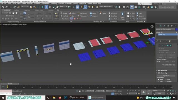Image resolution: width=178 pixels, height=100 pixels.
Task: Open the File menu
Action: 2,4
